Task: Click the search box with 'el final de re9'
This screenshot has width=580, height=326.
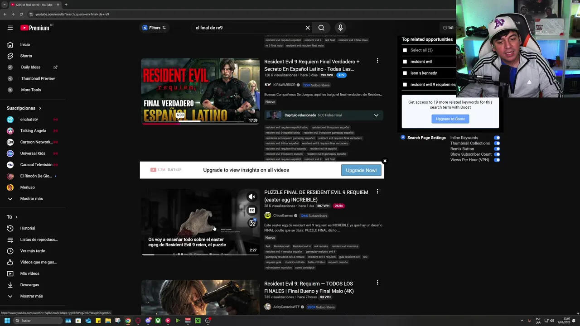Action: click(x=247, y=28)
